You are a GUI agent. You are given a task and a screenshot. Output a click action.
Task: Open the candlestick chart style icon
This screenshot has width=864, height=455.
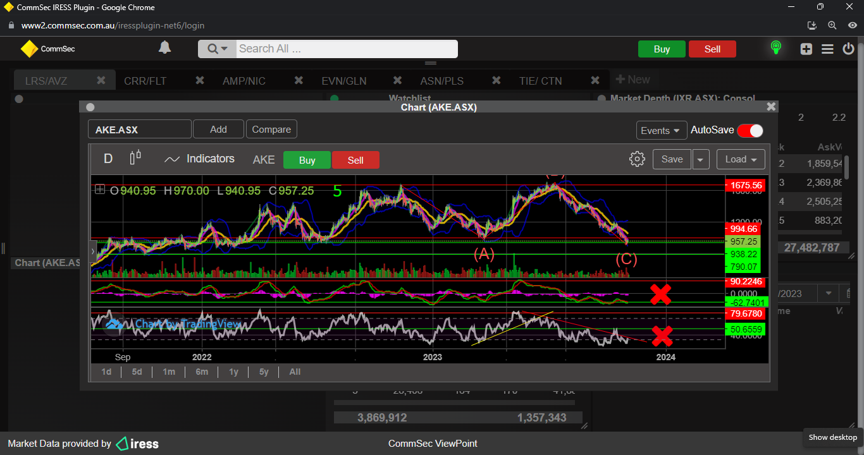pos(135,158)
